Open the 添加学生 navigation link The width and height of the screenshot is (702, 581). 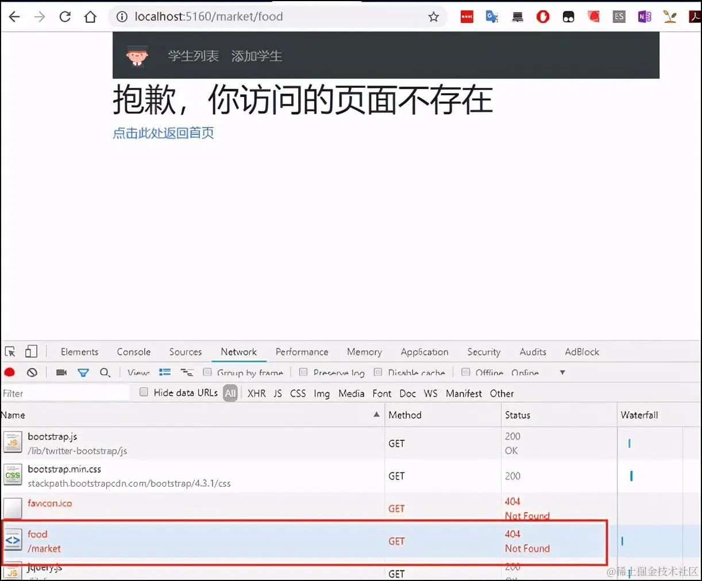click(256, 56)
